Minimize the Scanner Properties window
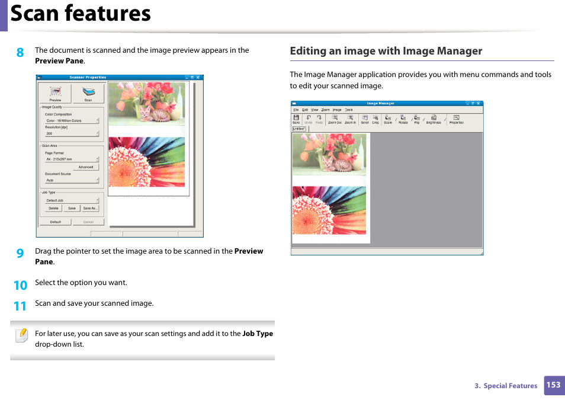 click(x=187, y=77)
